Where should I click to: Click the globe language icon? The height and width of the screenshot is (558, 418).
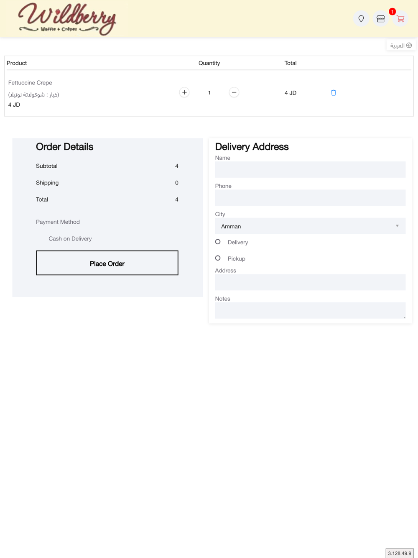pyautogui.click(x=409, y=46)
